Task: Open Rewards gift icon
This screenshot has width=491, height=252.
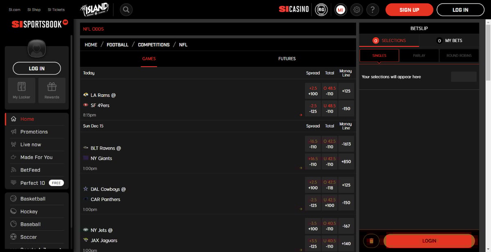Action: click(52, 90)
